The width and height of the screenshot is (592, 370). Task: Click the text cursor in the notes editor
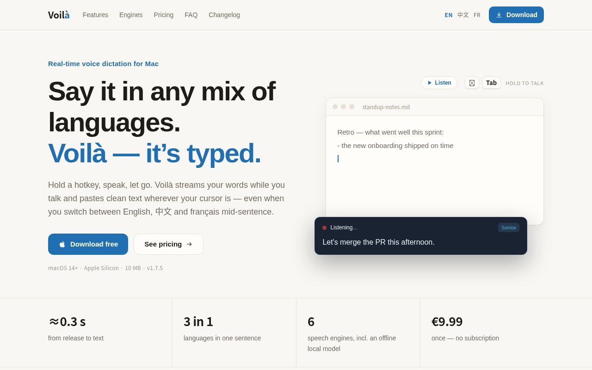(x=338, y=159)
